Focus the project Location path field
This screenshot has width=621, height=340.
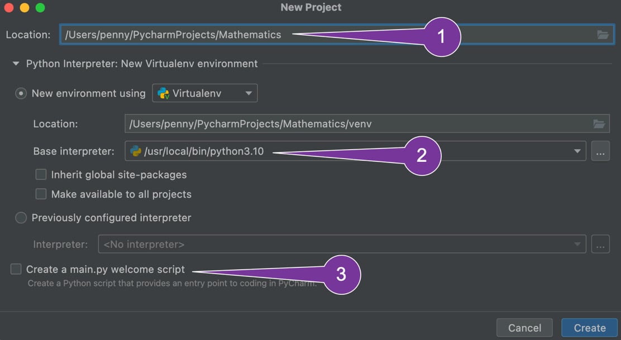337,35
